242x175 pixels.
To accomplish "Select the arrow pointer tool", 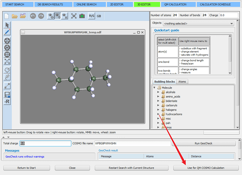I will [7, 25].
